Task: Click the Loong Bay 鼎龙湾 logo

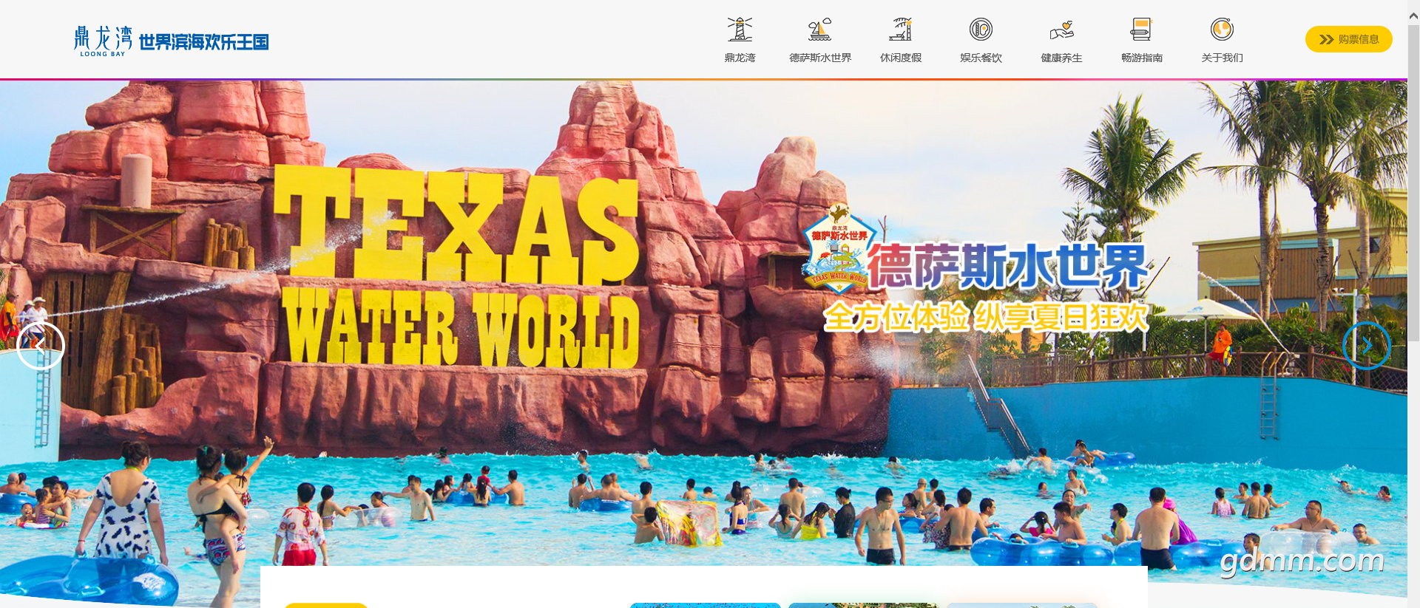Action: 171,41
